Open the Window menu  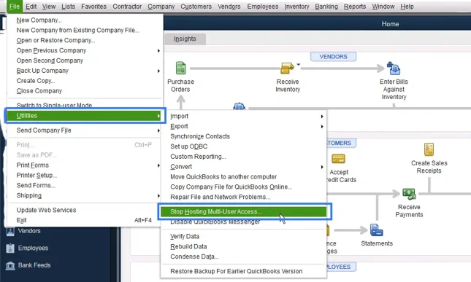coord(383,7)
